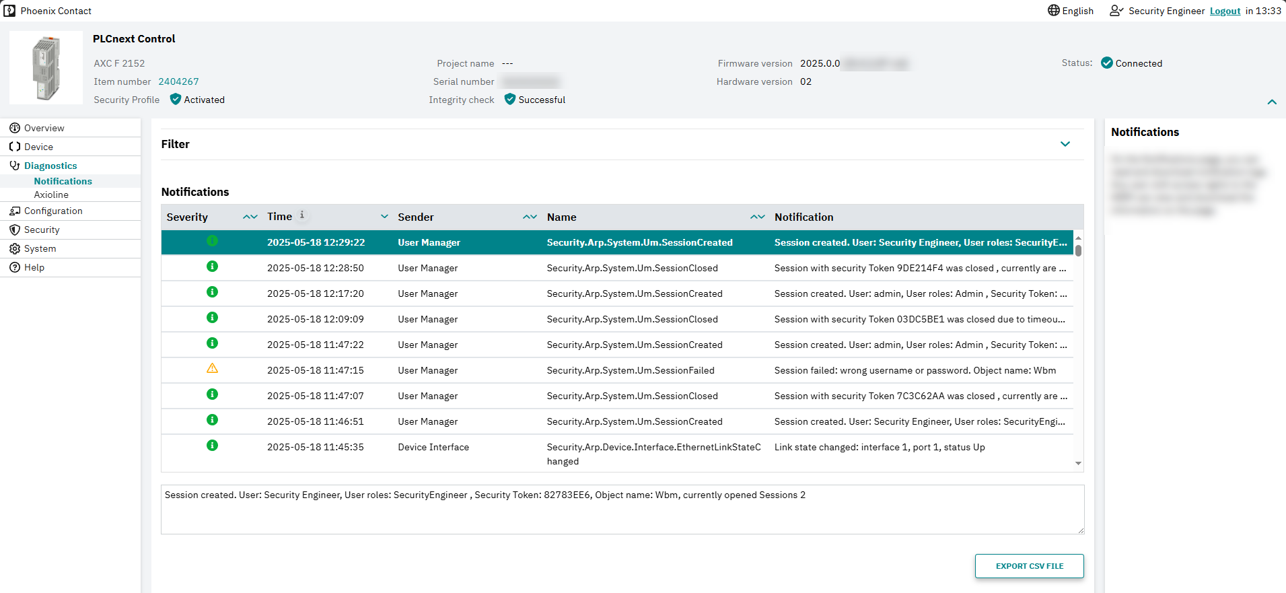1286x593 pixels.
Task: Open the Help menu item
Action: 34,267
